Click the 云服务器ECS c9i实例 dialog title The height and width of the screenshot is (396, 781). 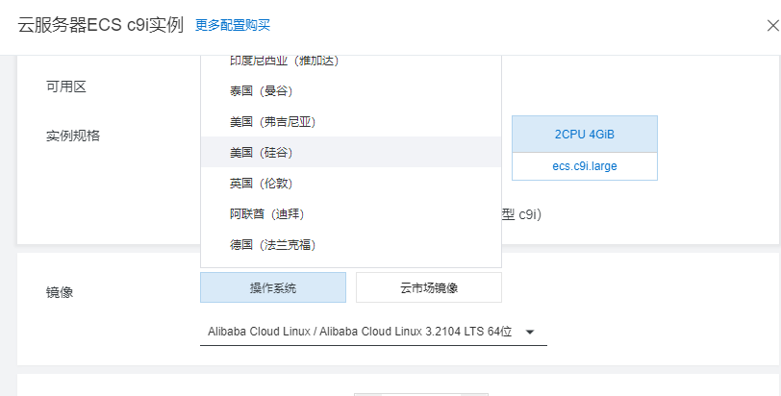tap(100, 26)
